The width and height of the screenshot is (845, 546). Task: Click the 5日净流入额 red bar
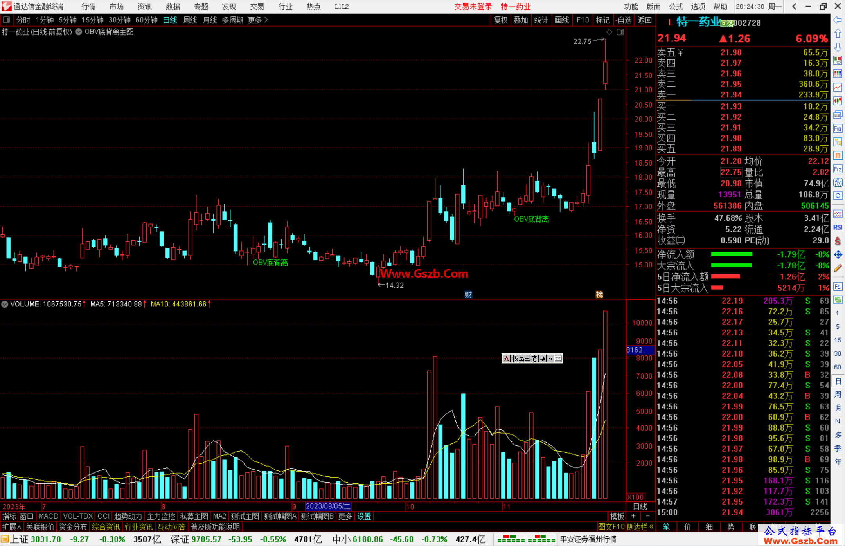725,277
